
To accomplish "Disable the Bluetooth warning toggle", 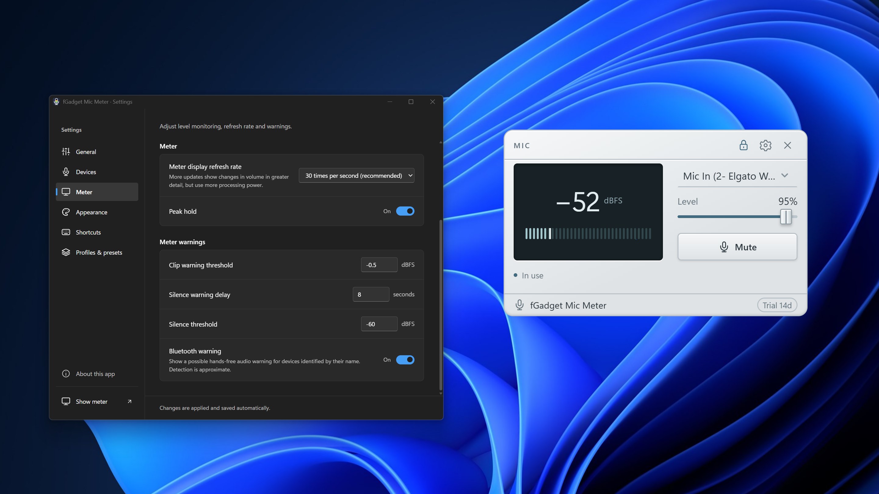I will [405, 360].
